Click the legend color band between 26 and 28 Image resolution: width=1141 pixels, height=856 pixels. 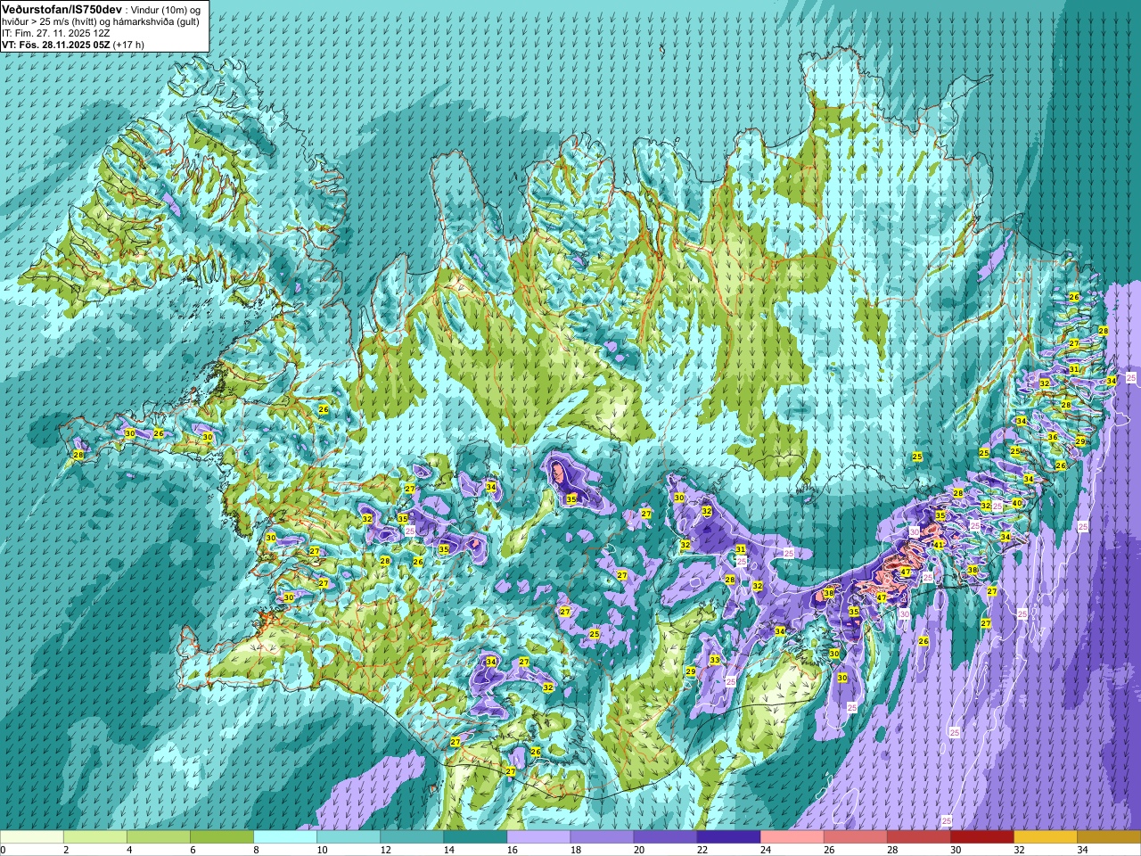click(855, 837)
